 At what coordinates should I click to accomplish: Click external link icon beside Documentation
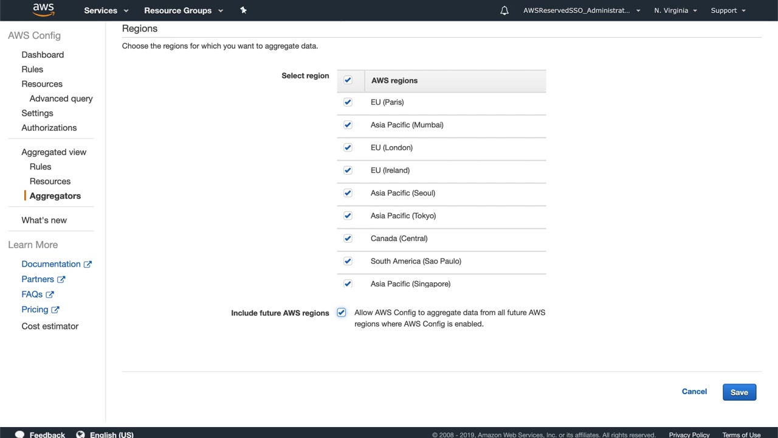pos(88,264)
